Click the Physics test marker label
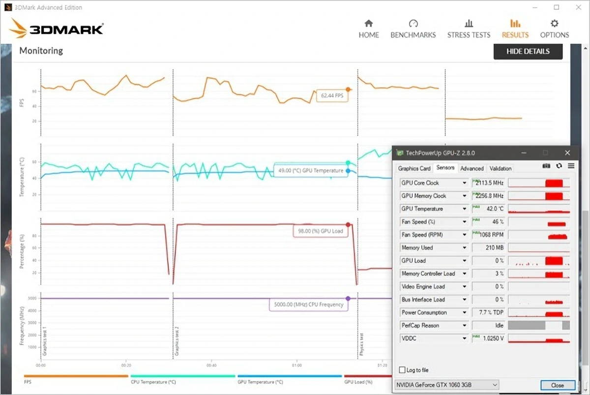Viewport: 590px width, 395px height. click(361, 345)
